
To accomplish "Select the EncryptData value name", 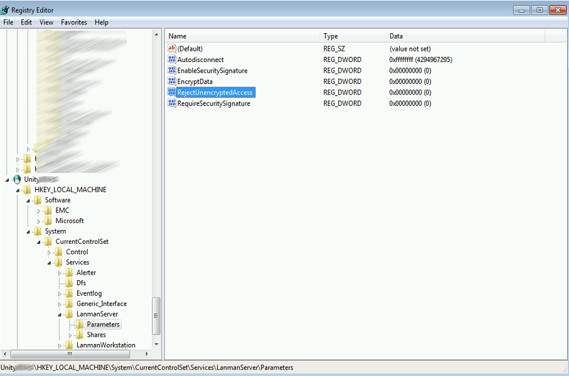I will pos(195,81).
